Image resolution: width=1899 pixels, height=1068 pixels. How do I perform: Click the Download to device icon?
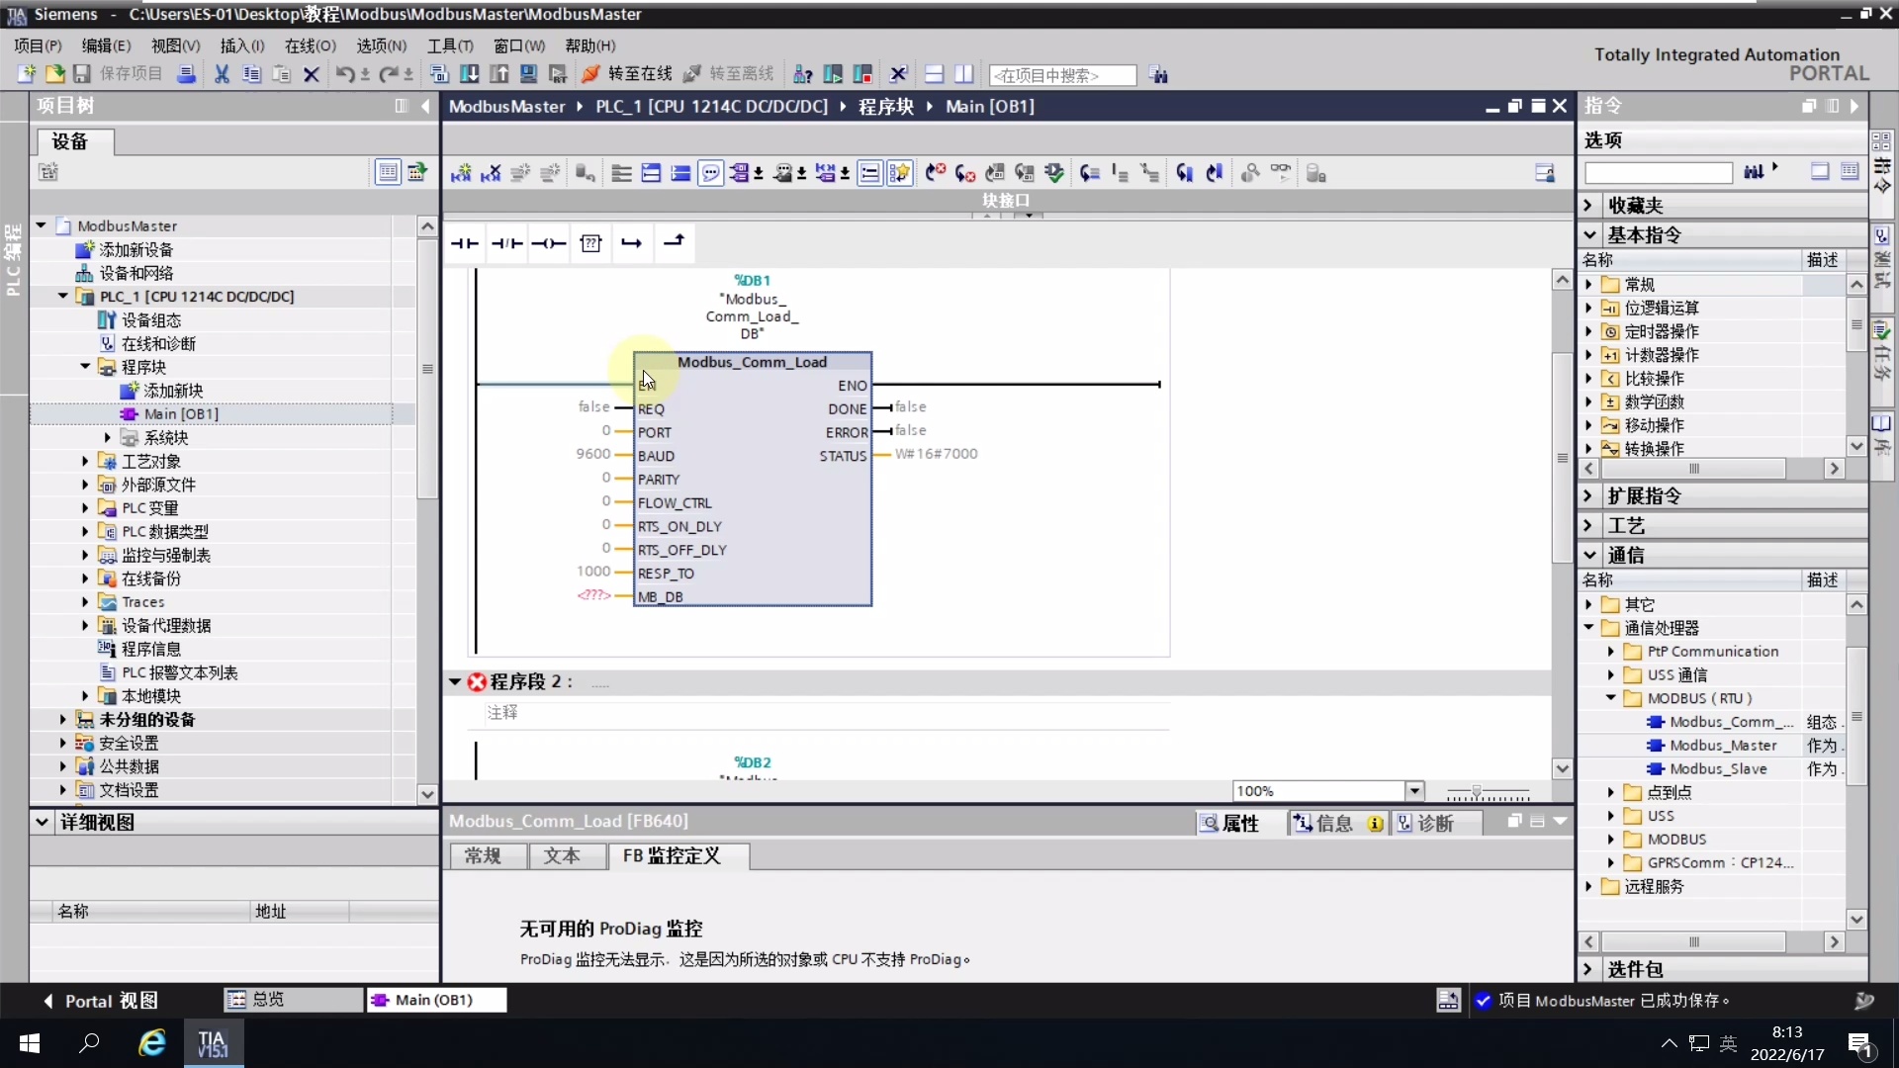[471, 74]
